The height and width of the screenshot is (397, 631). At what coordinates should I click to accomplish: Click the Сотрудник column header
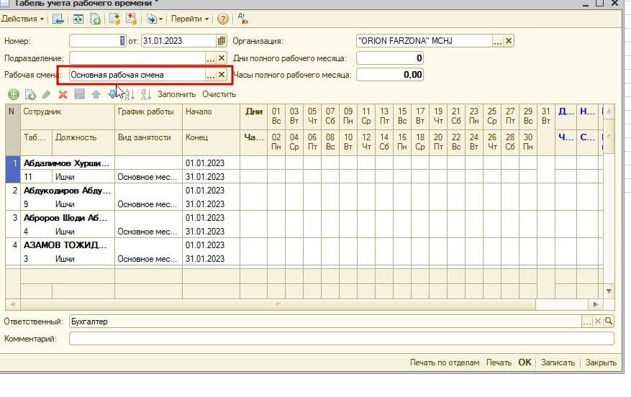click(x=68, y=117)
